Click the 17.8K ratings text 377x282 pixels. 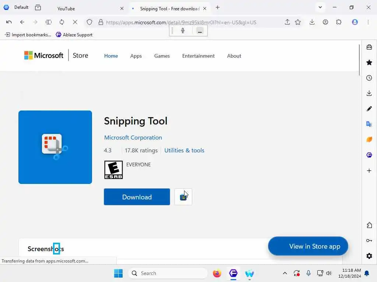[141, 150]
